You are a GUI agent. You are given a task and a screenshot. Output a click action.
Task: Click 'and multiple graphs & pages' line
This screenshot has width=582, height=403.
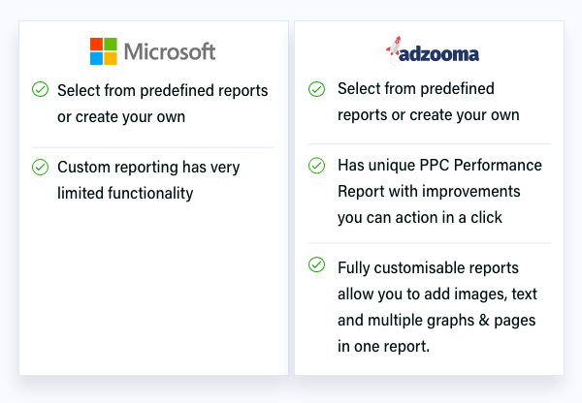point(436,321)
